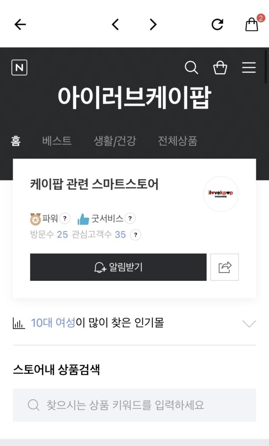This screenshot has width=269, height=446.
Task: Open the hamburger menu
Action: coord(249,68)
